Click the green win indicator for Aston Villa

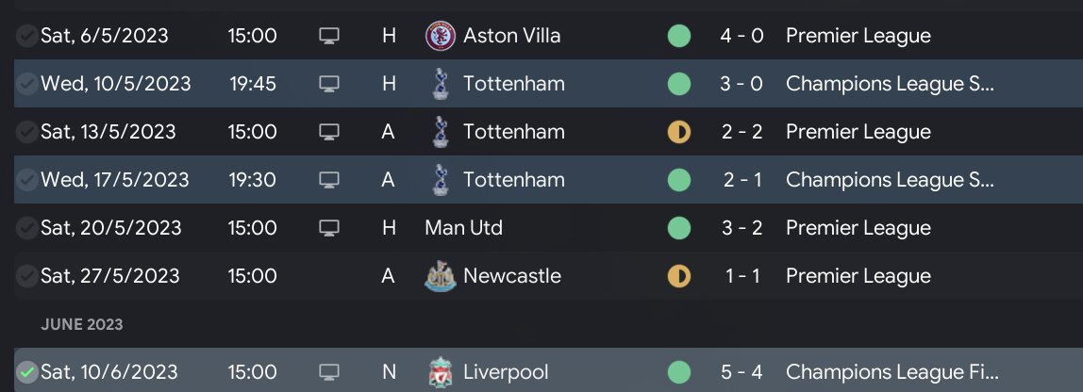(678, 36)
